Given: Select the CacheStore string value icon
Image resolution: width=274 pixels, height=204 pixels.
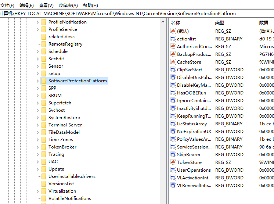Looking at the screenshot, I should [173, 62].
